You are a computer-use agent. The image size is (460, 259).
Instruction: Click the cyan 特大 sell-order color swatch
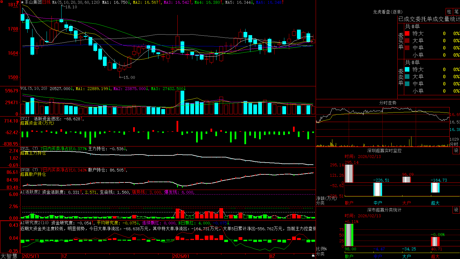click(407, 69)
